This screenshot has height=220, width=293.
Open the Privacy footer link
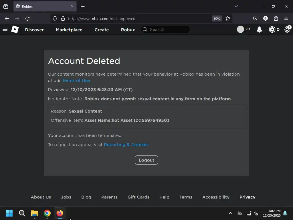coord(248,197)
